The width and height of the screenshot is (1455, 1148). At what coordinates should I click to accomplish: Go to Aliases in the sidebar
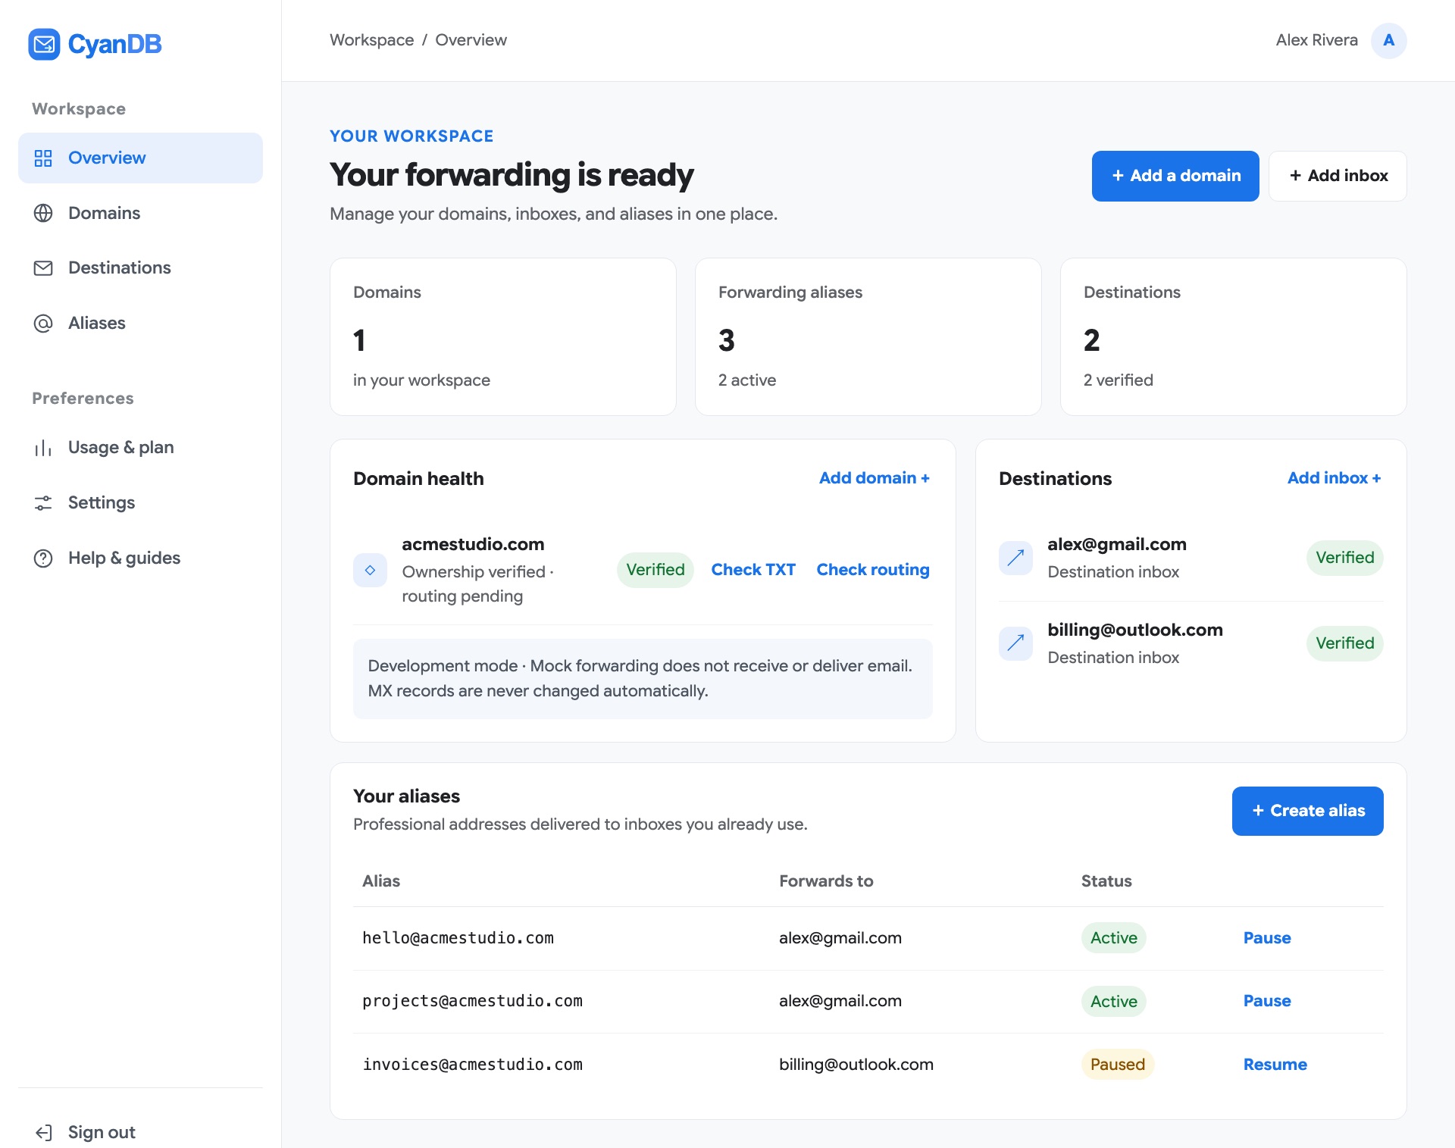(x=140, y=324)
